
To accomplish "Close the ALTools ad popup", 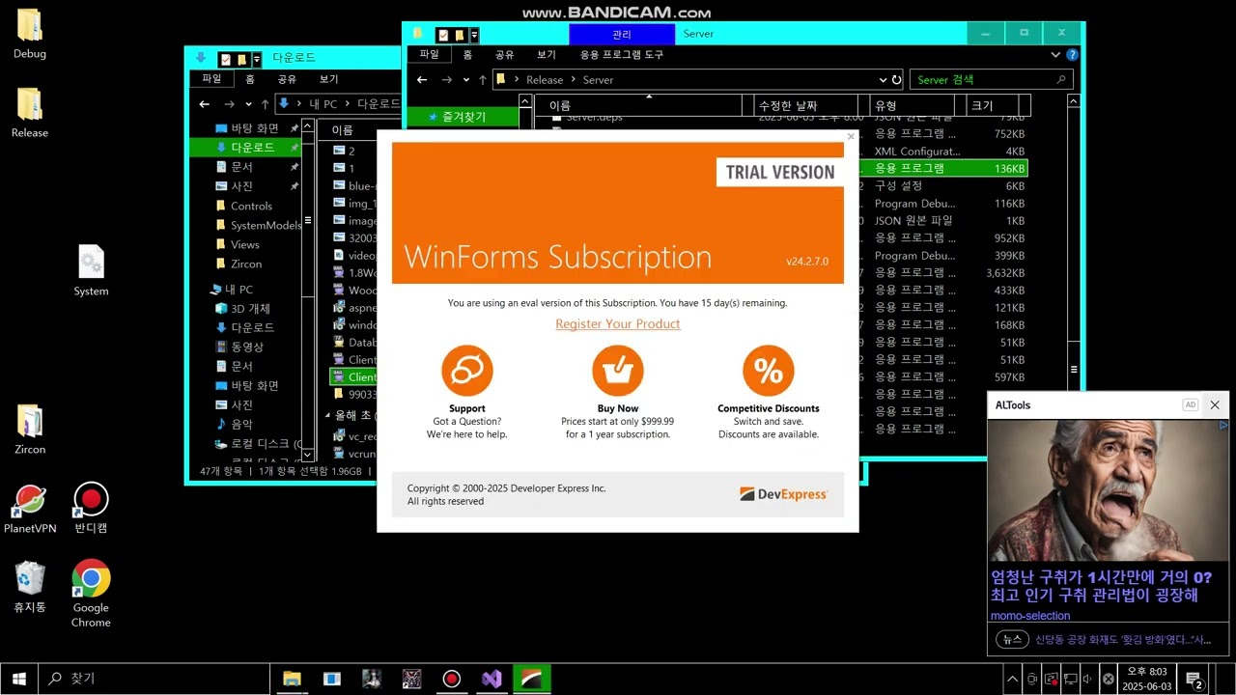I will 1215,405.
